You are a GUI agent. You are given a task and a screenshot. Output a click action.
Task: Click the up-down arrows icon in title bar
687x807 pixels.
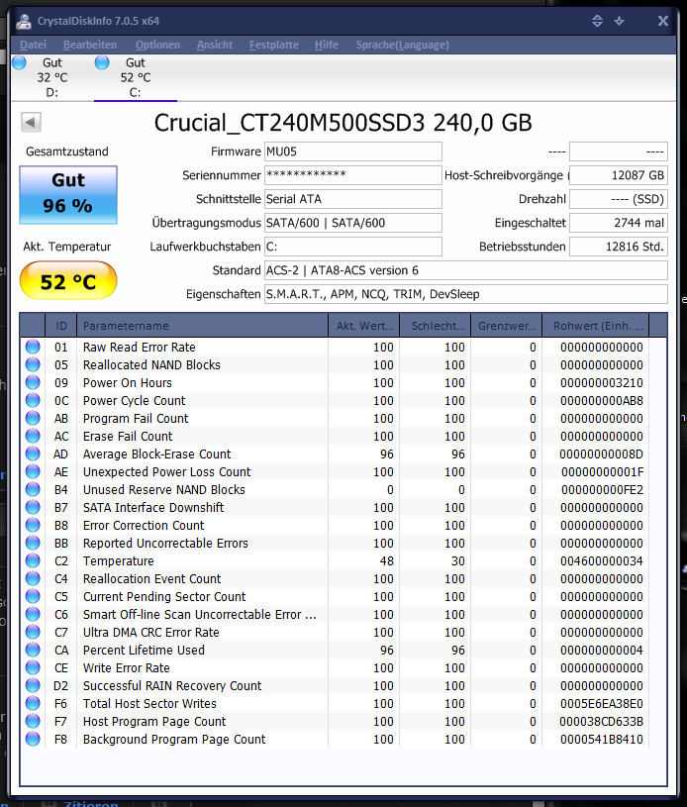(597, 21)
